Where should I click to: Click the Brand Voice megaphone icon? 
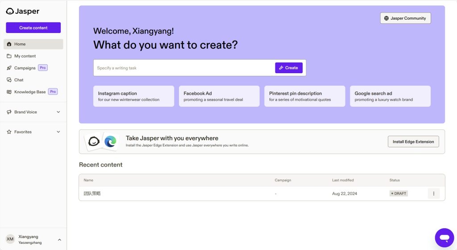(x=9, y=112)
